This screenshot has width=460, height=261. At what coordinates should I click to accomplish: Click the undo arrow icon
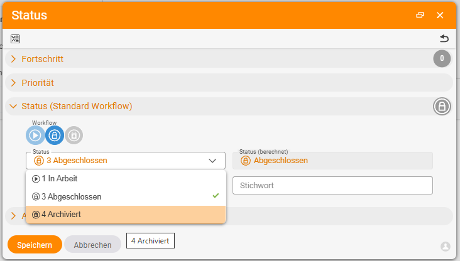444,38
